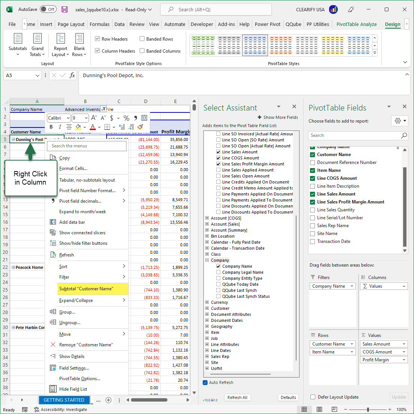Collapse the Company tree node
Viewport: 414px width, 414px height.
click(207, 260)
